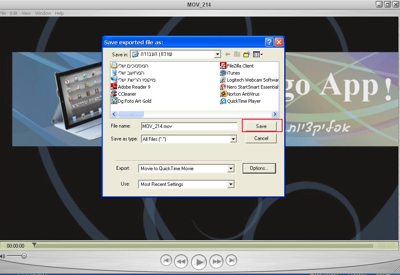The image size is (400, 275).
Task: Close the Save exported file dialog
Action: (x=279, y=42)
